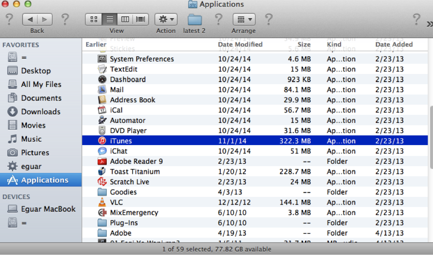Click the VLC traffic cone icon
This screenshot has width=433, height=255.
[x=102, y=202]
